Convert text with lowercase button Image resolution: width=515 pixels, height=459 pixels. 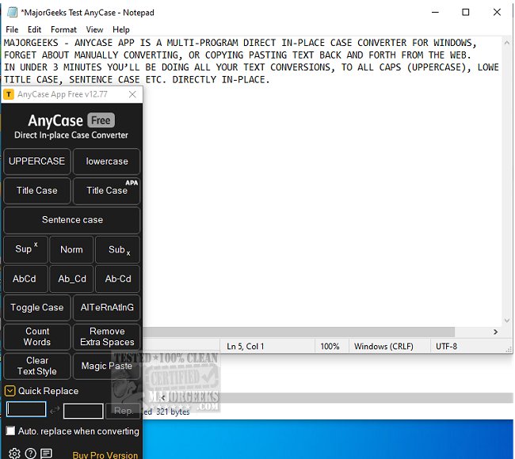pyautogui.click(x=107, y=161)
